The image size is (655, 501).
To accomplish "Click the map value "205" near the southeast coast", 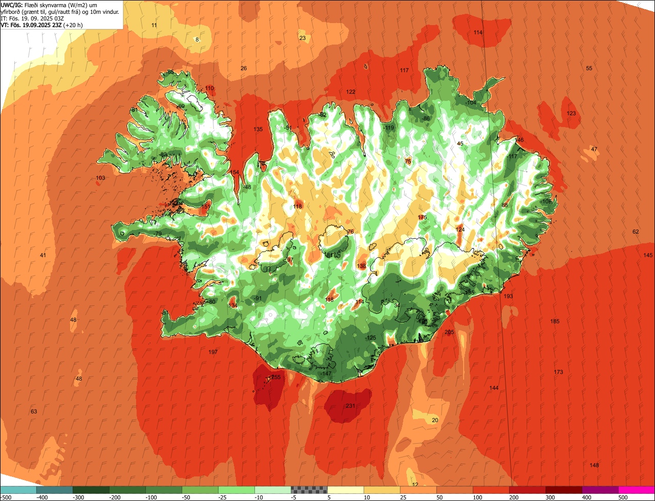I will [x=449, y=332].
